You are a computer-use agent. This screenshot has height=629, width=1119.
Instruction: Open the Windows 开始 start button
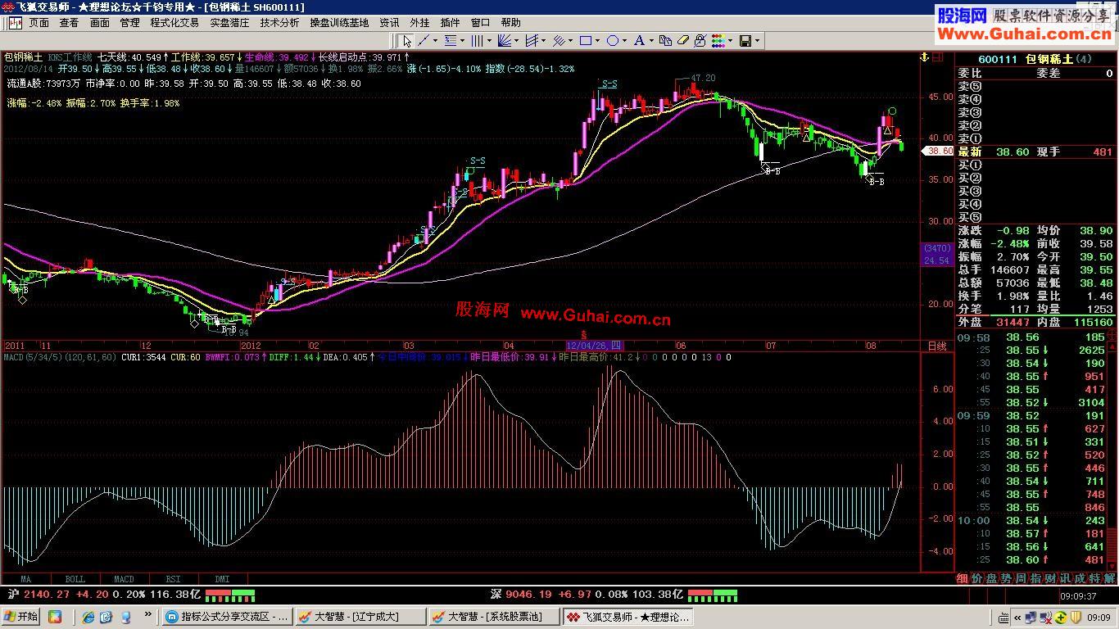(x=21, y=616)
